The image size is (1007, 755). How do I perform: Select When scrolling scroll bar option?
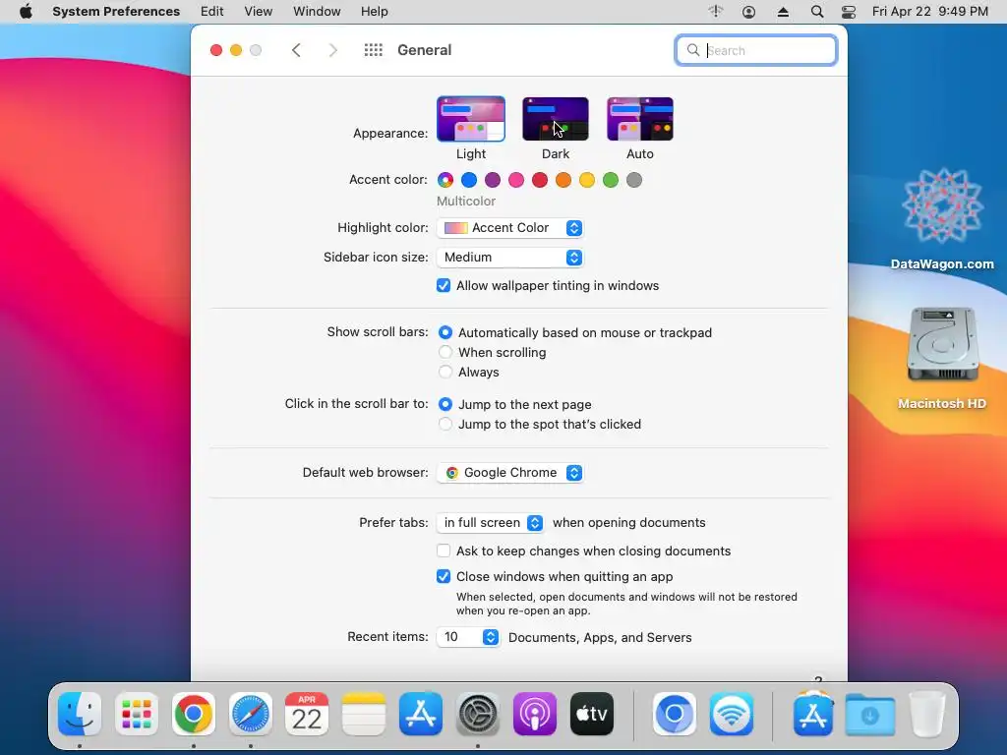point(445,353)
